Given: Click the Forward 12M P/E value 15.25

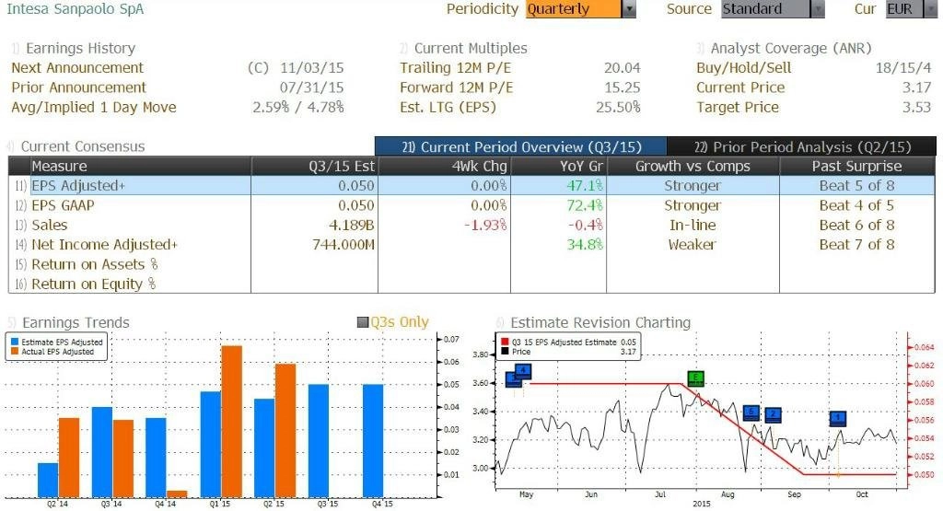Looking at the screenshot, I should point(623,87).
